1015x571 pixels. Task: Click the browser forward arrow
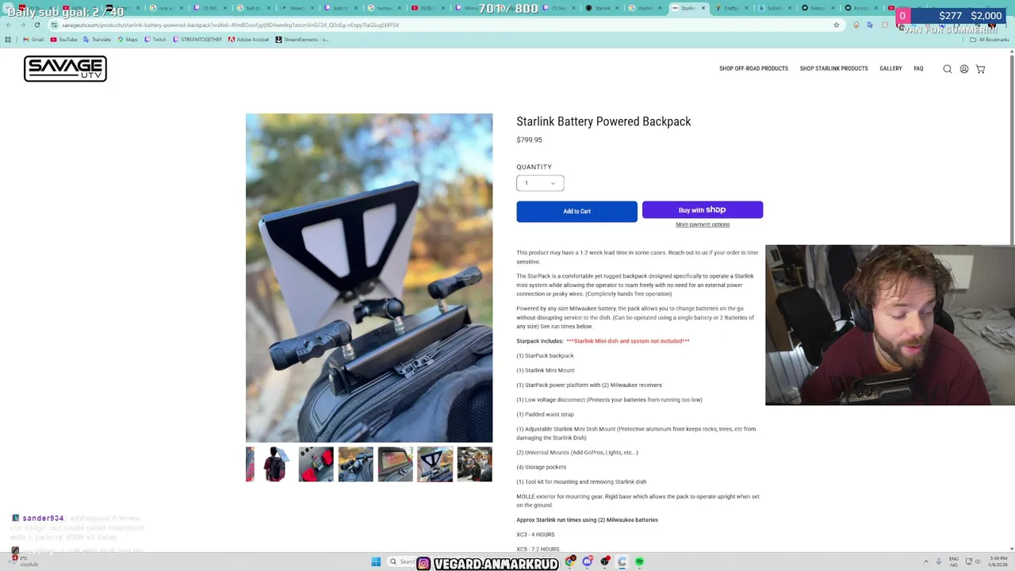pos(22,25)
